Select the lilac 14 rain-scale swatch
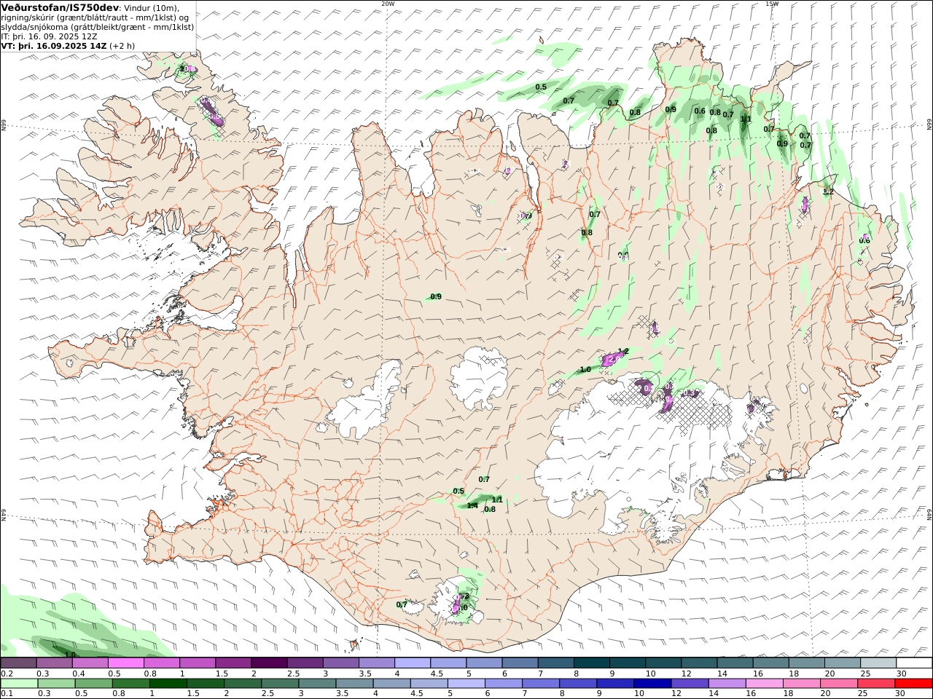Screen dimensions: 933x699 pos(727,684)
